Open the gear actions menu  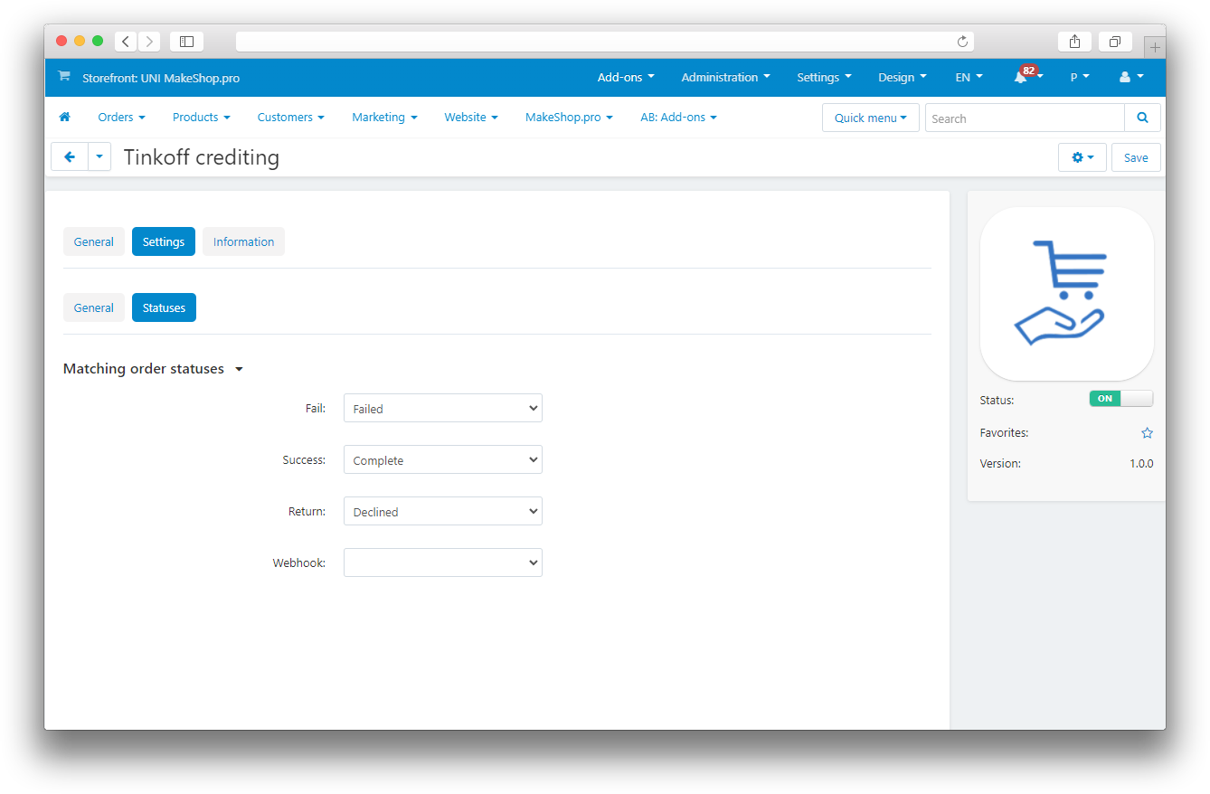click(x=1082, y=157)
